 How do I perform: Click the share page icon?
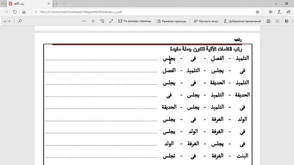tap(288, 12)
